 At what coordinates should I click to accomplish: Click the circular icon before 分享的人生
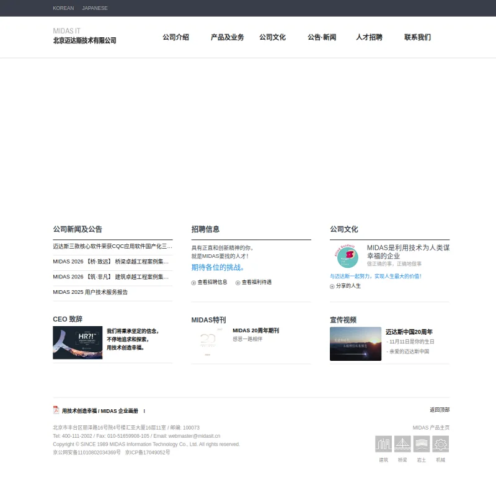pos(332,286)
